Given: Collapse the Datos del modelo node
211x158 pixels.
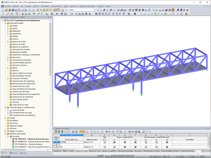Looking at the screenshot, I should click(5, 23).
